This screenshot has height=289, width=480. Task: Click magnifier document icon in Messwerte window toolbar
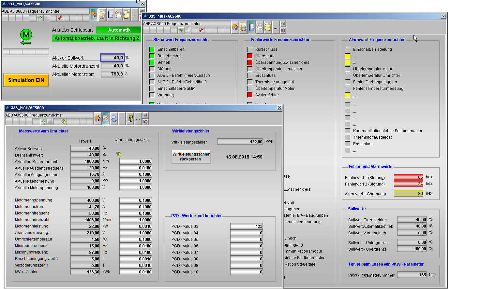pyautogui.click(x=114, y=119)
